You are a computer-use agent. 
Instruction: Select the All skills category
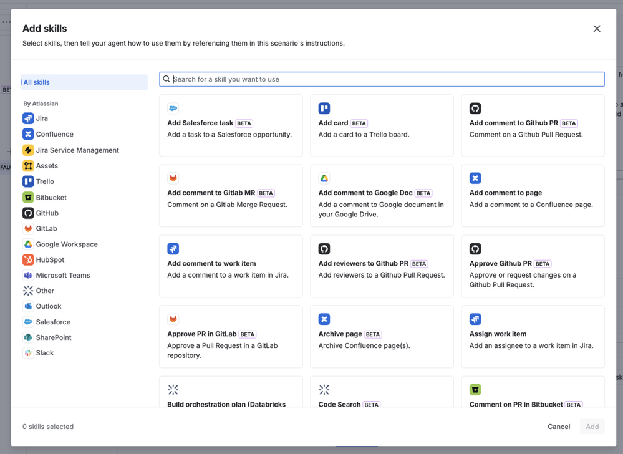pos(84,82)
